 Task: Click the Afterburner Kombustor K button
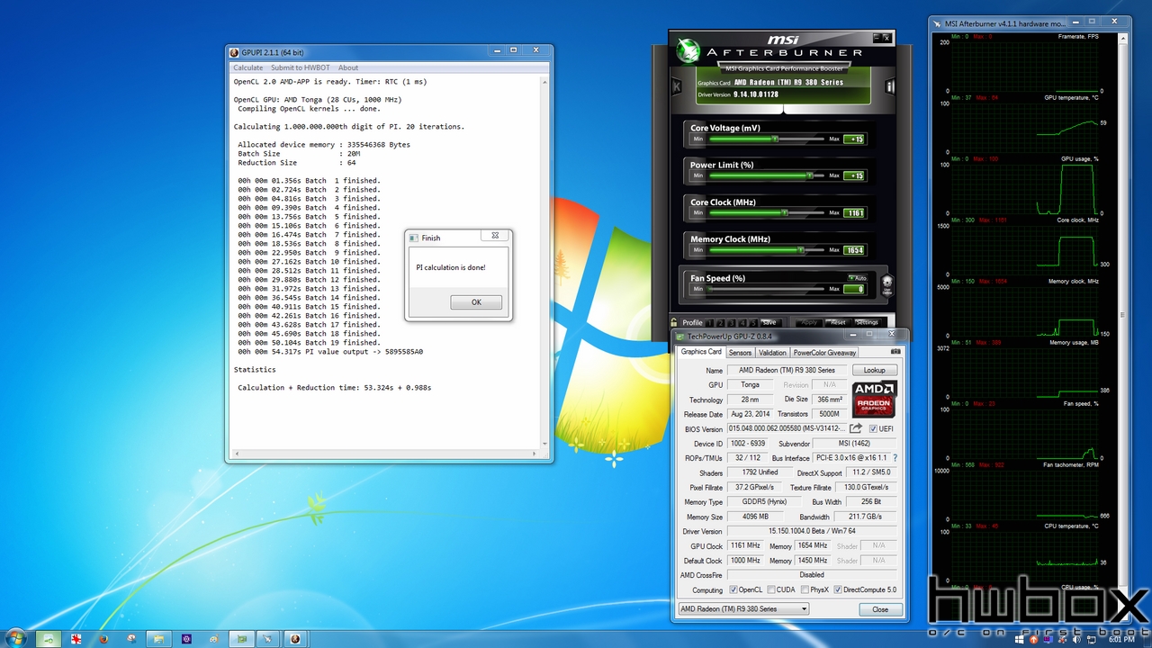pos(677,87)
